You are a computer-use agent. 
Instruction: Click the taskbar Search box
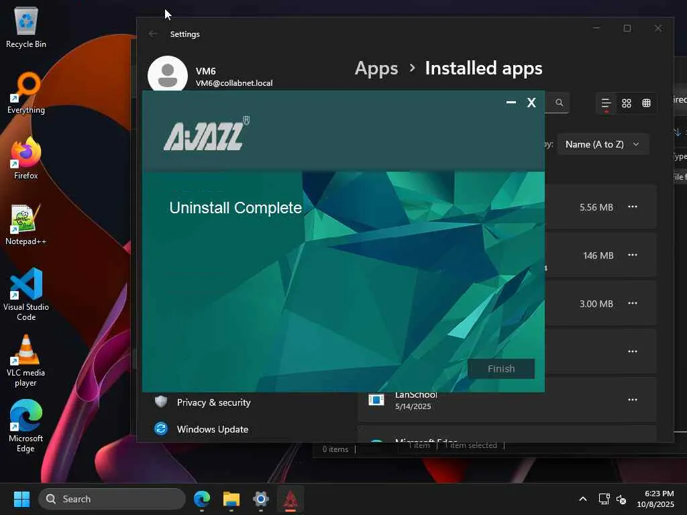(x=112, y=499)
